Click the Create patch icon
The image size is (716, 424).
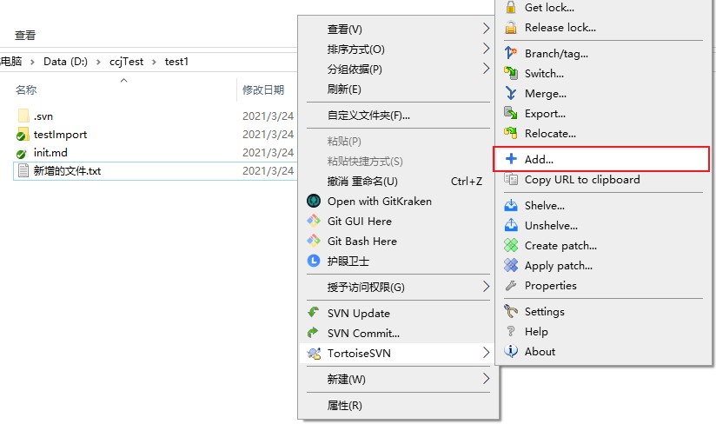pyautogui.click(x=511, y=246)
